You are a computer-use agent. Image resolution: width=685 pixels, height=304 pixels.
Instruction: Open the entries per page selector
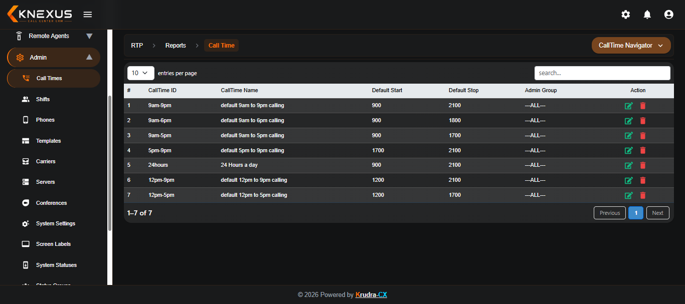[141, 73]
